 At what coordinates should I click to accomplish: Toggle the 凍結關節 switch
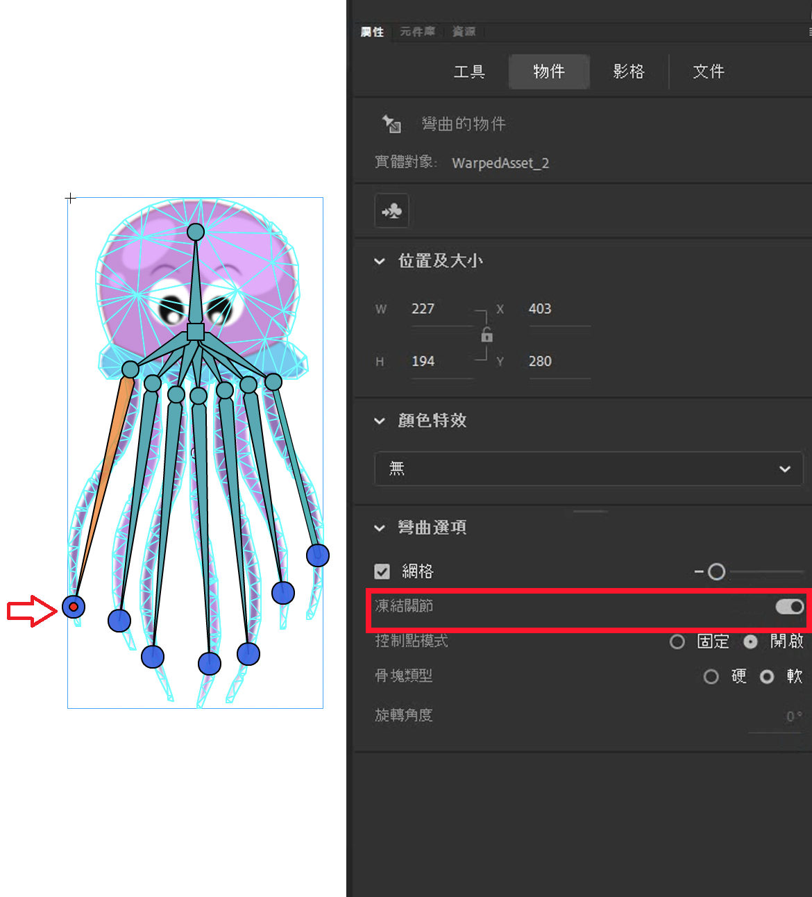click(x=790, y=607)
